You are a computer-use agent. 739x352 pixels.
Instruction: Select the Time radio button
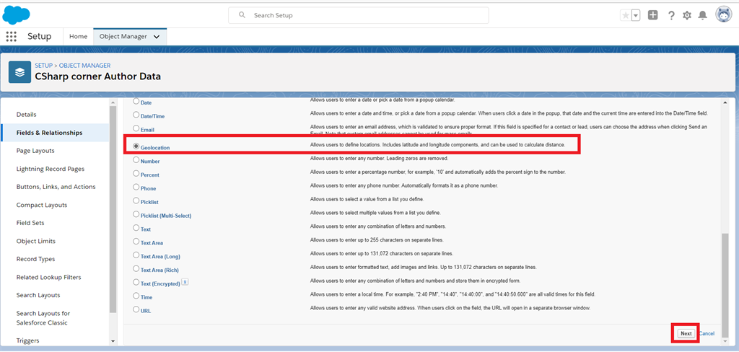point(136,296)
